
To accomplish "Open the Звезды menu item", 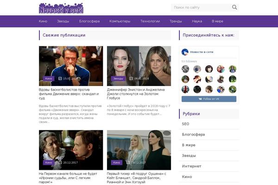I will pos(63,21).
